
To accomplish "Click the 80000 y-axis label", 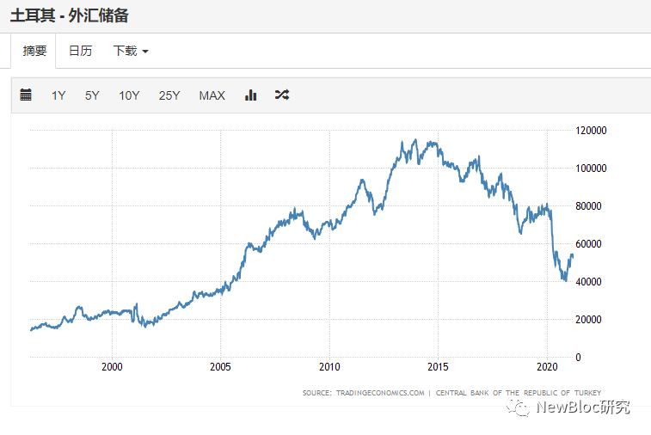I will click(x=588, y=205).
